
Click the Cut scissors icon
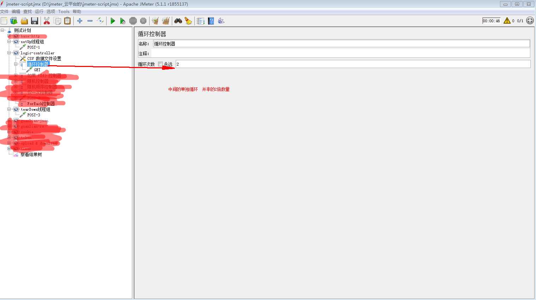coord(47,21)
